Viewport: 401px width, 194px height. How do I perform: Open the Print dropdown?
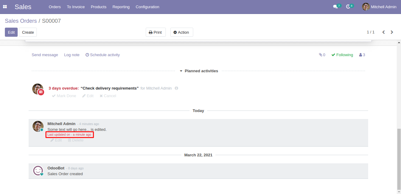tap(155, 32)
